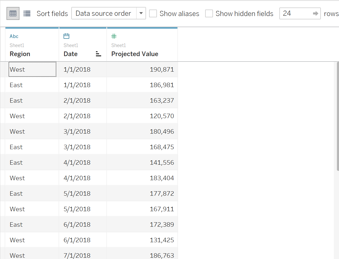Select the 2/1/2018 date cell for East

83,100
